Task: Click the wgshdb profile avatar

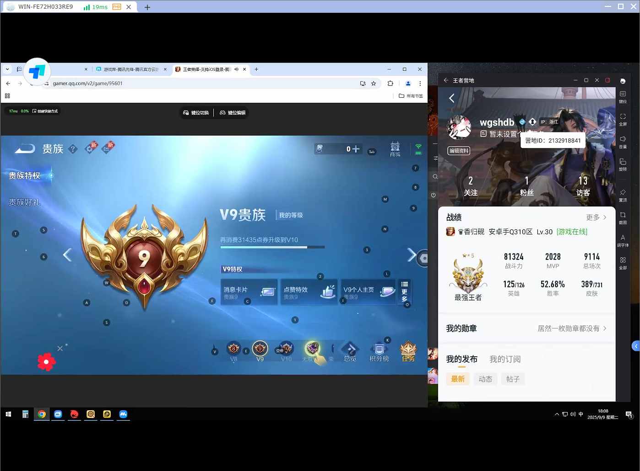Action: [459, 127]
